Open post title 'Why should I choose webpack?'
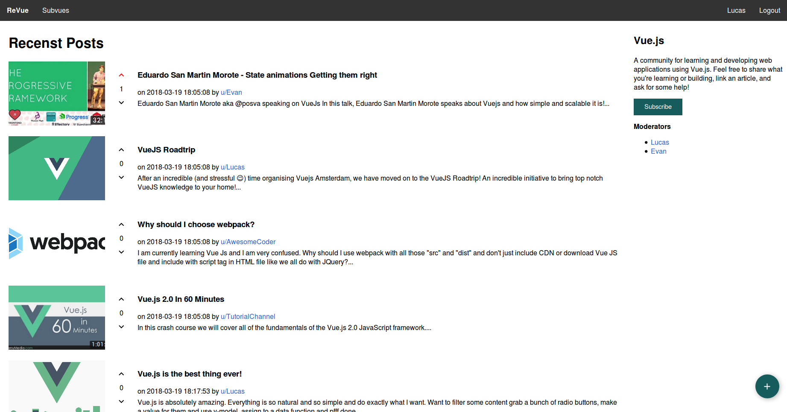 (196, 225)
